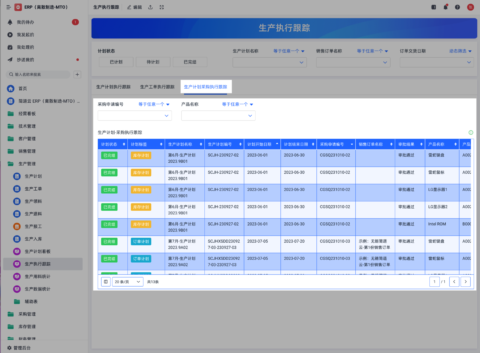Screen dimensions: 480x353
Task: Switch to the 生产工单执行跟踪 tab
Action: click(157, 87)
